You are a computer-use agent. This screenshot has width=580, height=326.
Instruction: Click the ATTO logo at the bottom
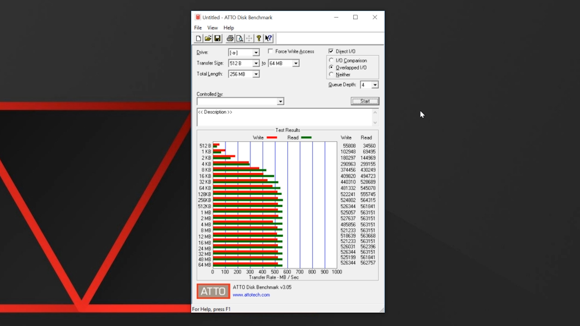[x=213, y=291]
